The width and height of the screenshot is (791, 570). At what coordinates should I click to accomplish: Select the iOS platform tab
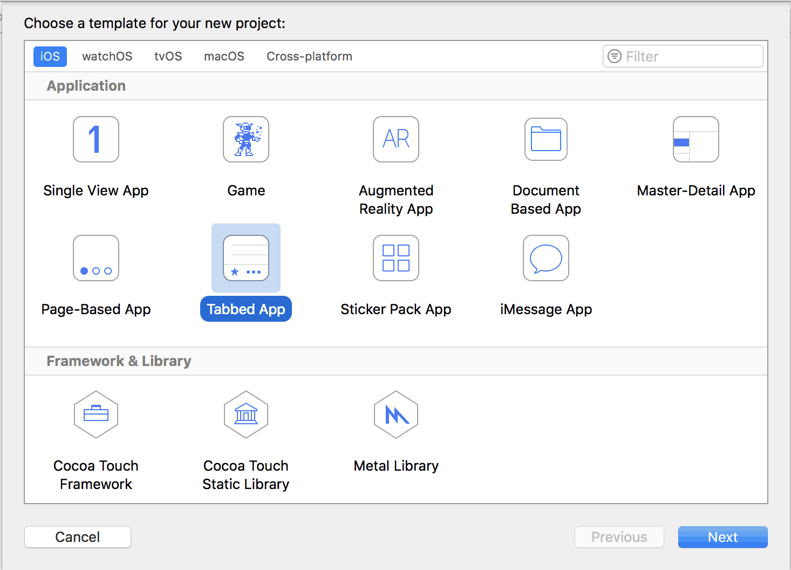[x=50, y=56]
